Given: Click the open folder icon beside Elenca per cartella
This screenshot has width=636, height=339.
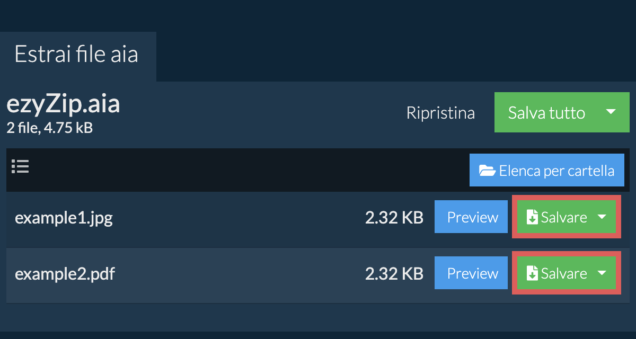Looking at the screenshot, I should point(487,171).
